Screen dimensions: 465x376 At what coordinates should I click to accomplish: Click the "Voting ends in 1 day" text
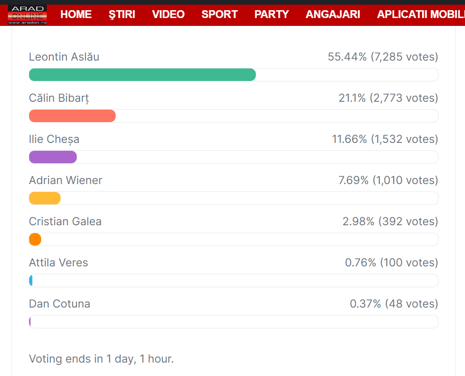tap(101, 359)
